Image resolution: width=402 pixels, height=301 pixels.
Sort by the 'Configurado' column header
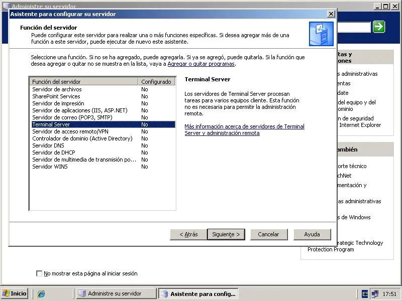pos(156,82)
